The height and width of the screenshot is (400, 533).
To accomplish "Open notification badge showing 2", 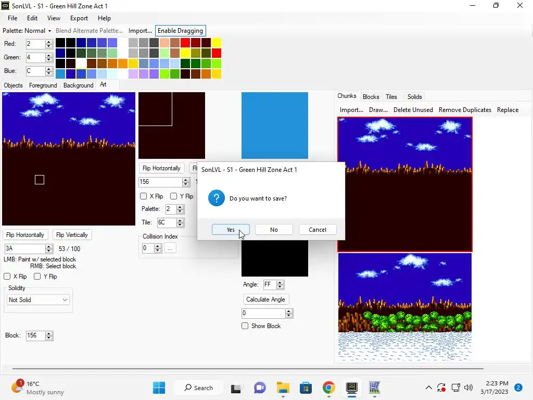I will point(518,387).
